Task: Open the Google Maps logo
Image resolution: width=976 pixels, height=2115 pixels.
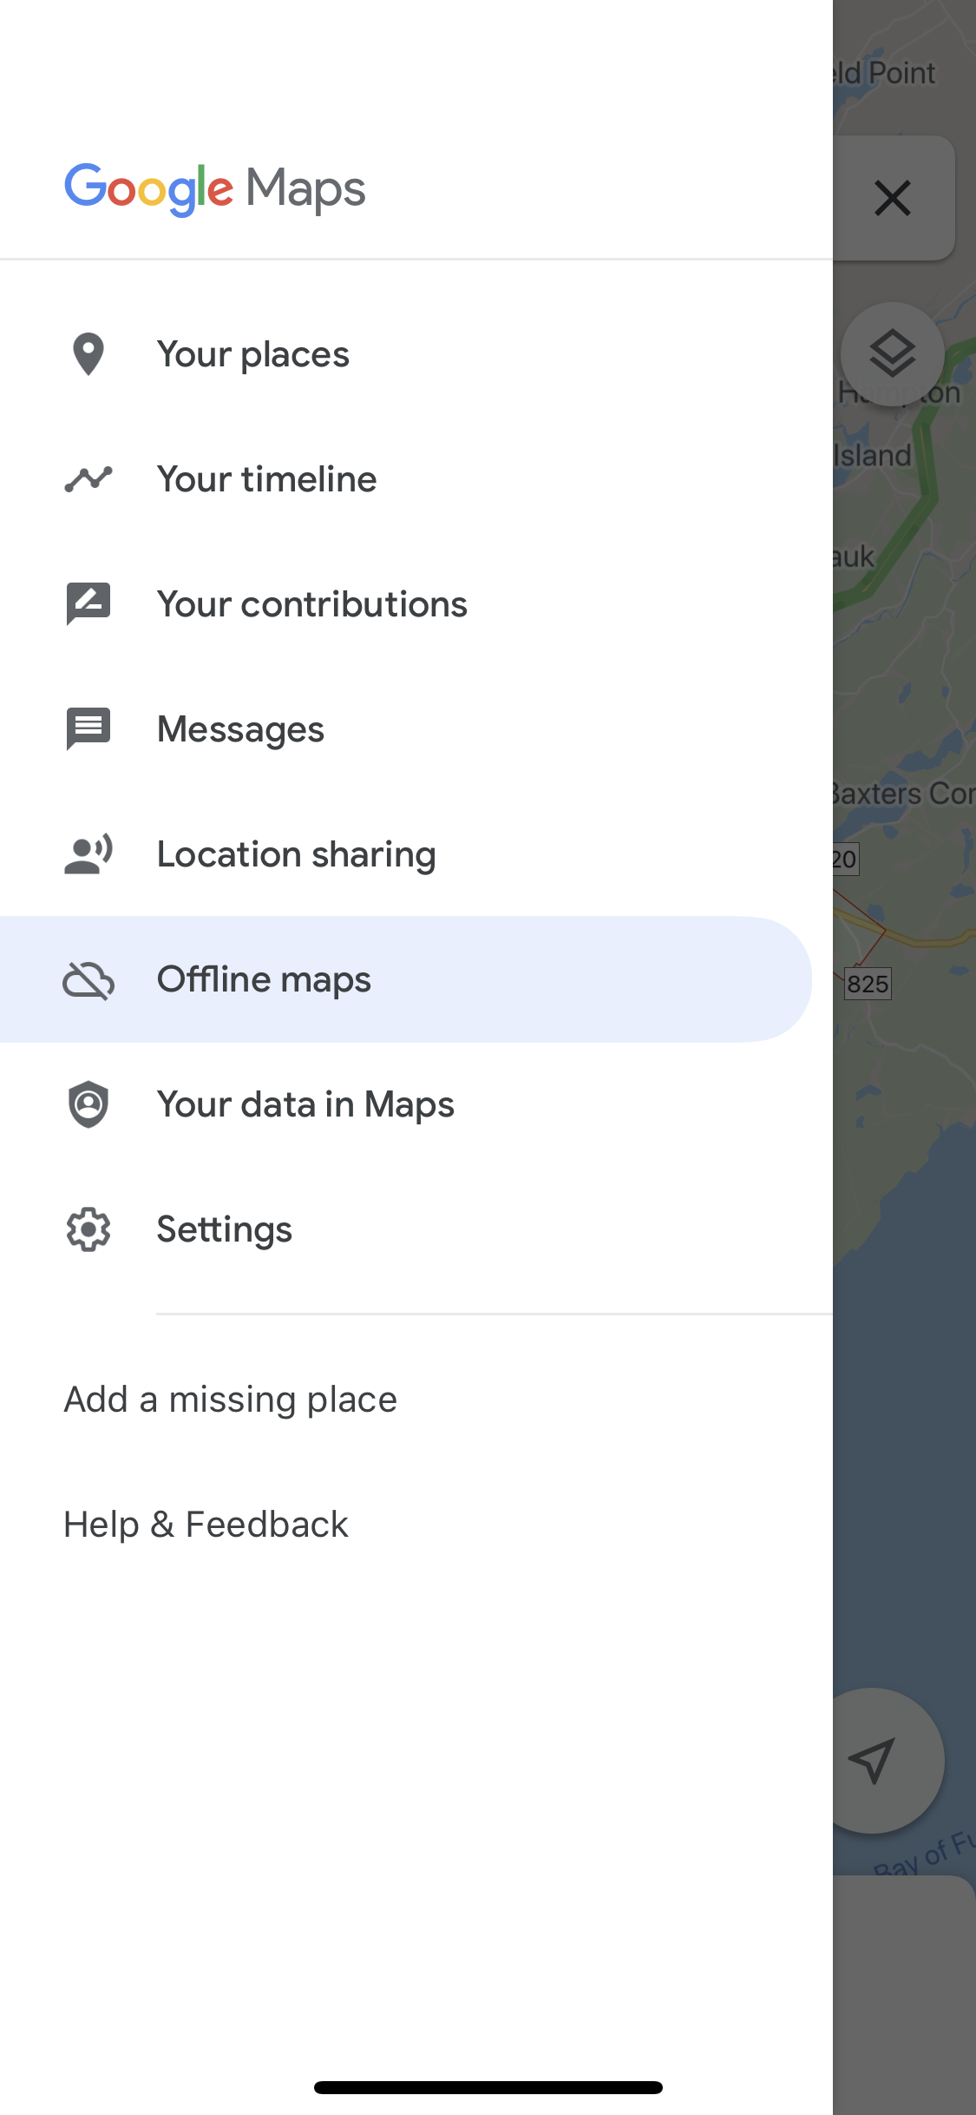Action: click(x=214, y=187)
